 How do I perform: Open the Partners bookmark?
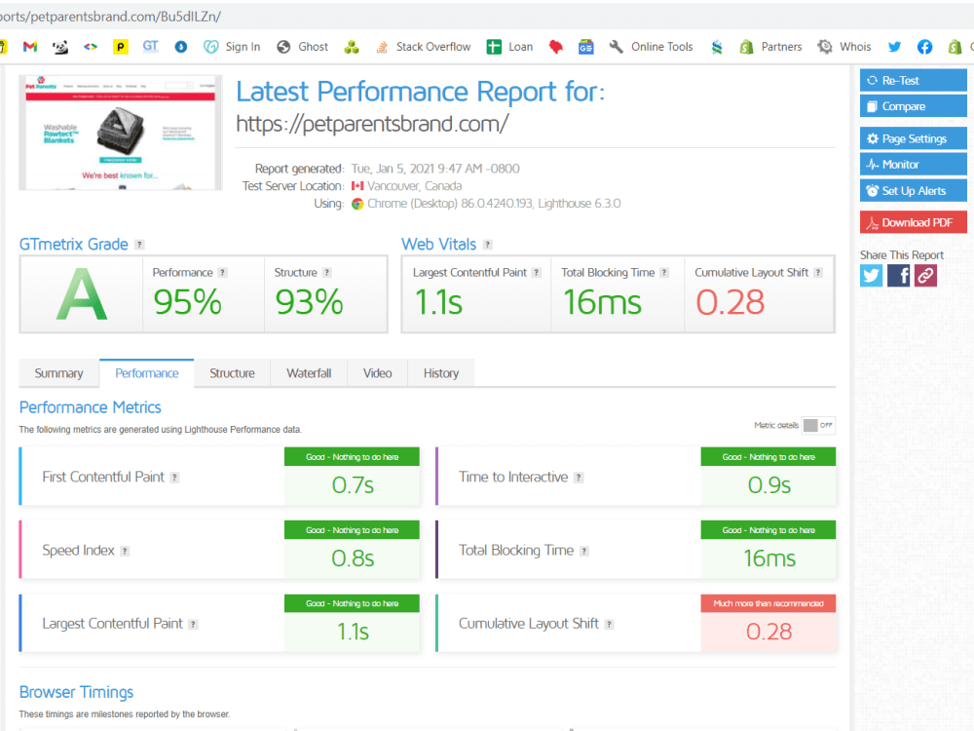770,47
